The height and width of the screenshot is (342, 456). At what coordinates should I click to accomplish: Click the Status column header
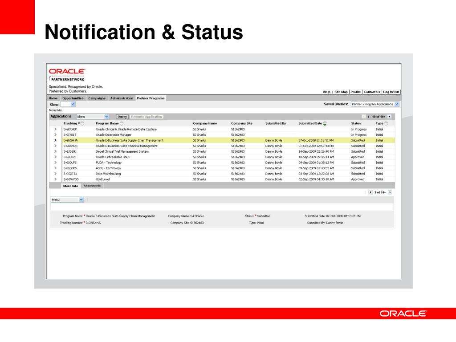point(356,124)
